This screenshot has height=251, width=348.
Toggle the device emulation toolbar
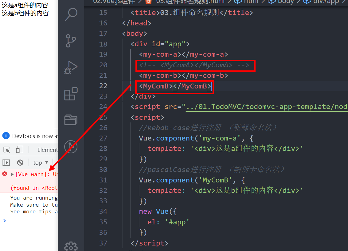pyautogui.click(x=19, y=150)
